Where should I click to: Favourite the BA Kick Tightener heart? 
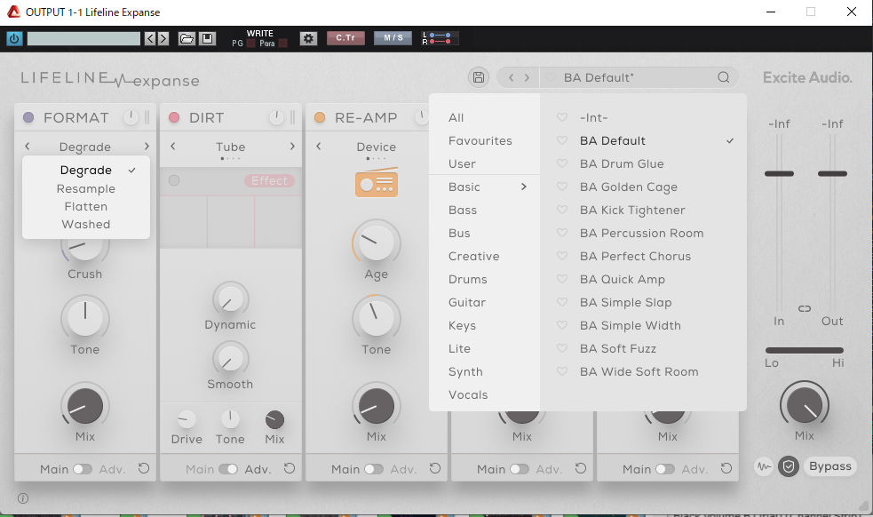click(562, 210)
